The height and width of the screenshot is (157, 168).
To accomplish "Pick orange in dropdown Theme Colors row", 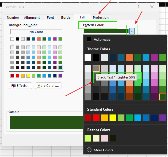I will (x=129, y=57).
